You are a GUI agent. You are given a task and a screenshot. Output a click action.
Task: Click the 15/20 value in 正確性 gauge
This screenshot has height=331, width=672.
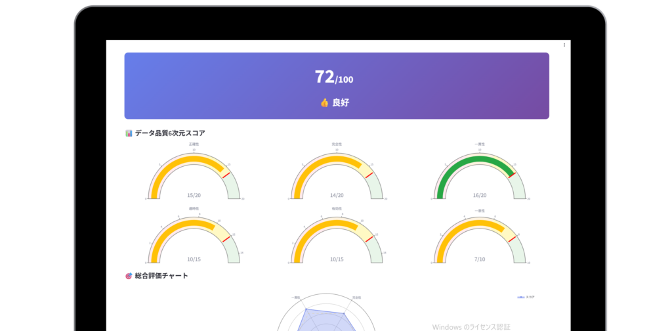(x=194, y=195)
